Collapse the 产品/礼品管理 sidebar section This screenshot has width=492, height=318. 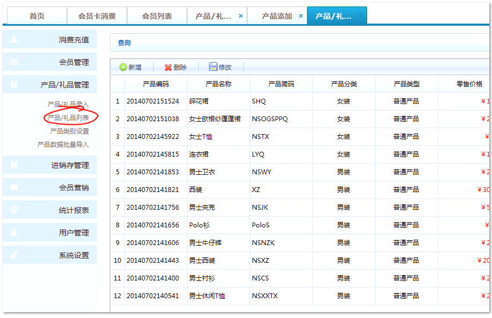tap(64, 85)
